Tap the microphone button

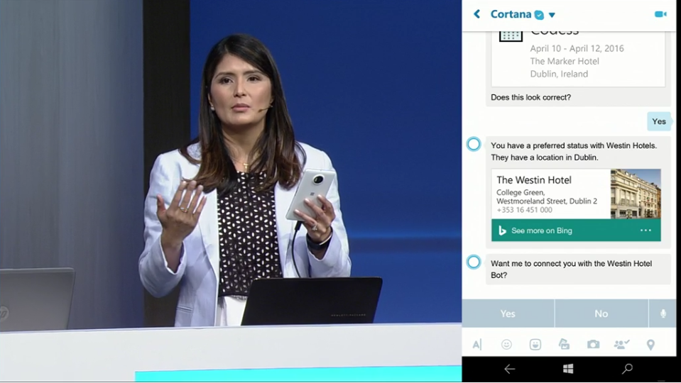(x=663, y=313)
